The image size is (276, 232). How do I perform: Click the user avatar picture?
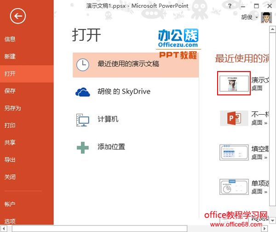tap(266, 17)
